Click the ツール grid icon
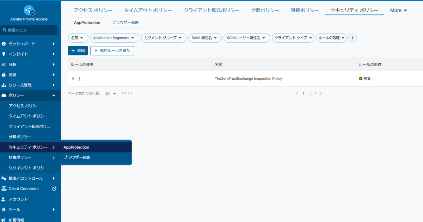 pos(4,209)
